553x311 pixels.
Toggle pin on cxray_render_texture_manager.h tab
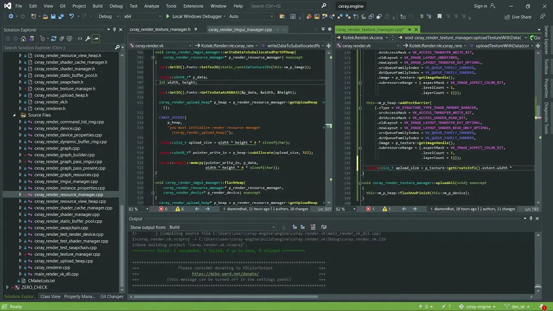click(195, 29)
